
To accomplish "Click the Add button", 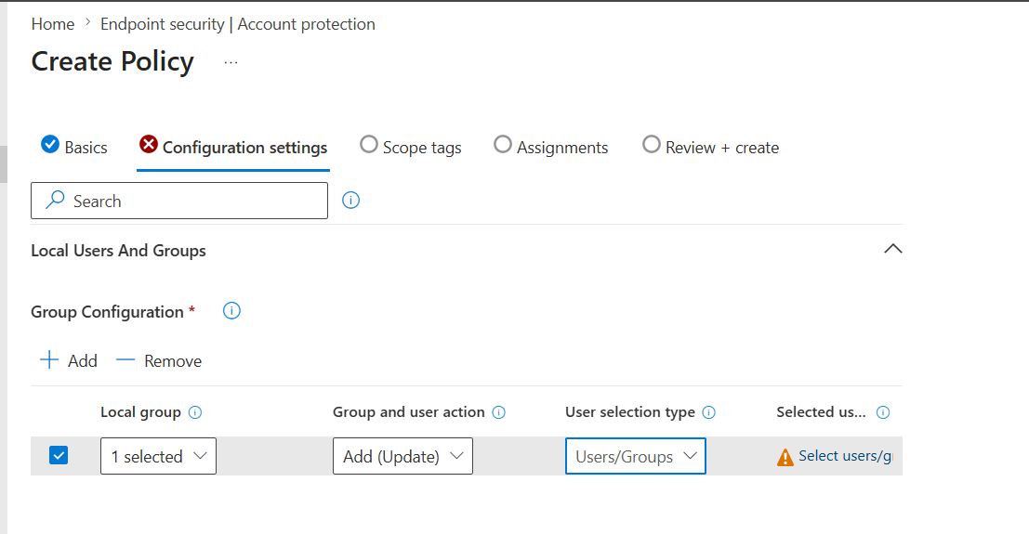I will [69, 361].
